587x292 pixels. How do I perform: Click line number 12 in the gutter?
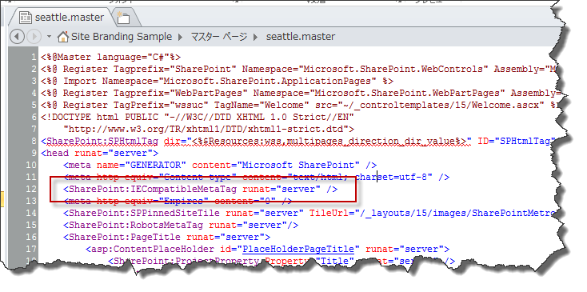[x=31, y=189]
